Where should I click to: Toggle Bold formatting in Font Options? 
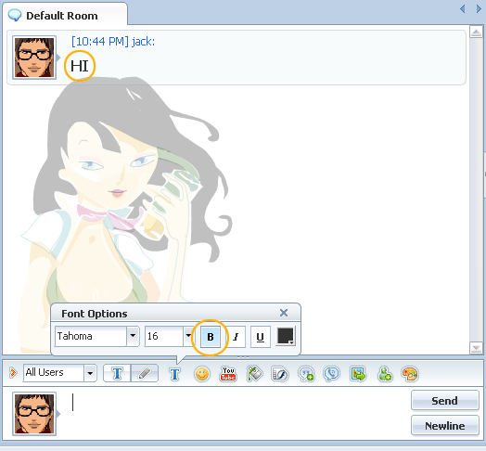tap(211, 337)
